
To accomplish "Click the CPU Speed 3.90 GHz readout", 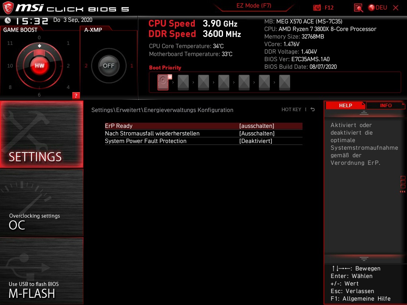I will [x=193, y=23].
